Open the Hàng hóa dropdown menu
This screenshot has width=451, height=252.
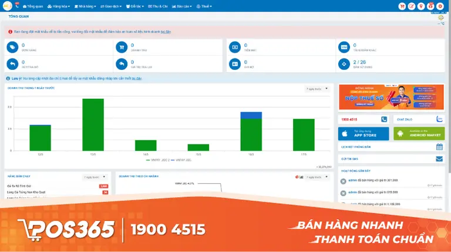(59, 6)
